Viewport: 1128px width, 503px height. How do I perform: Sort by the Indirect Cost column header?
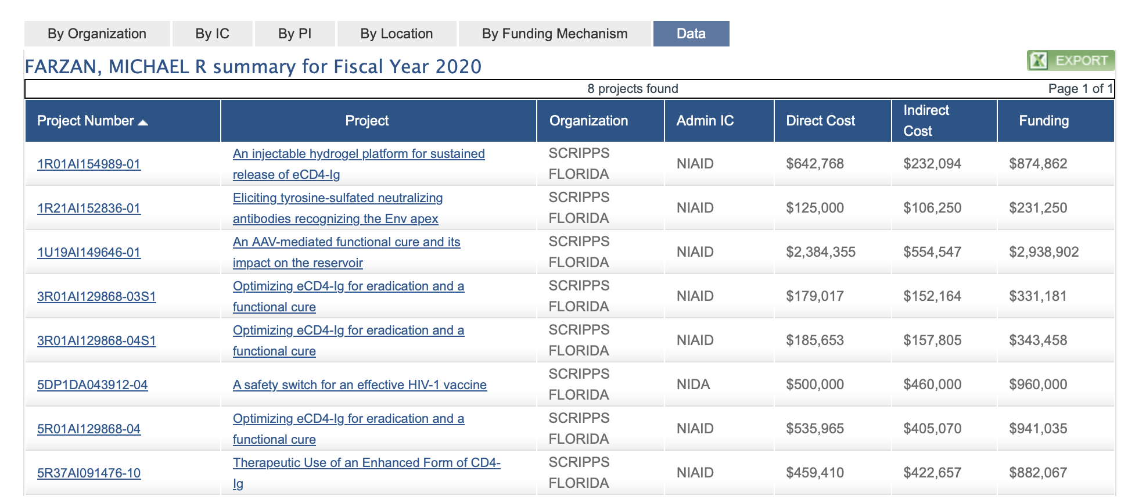coord(926,120)
